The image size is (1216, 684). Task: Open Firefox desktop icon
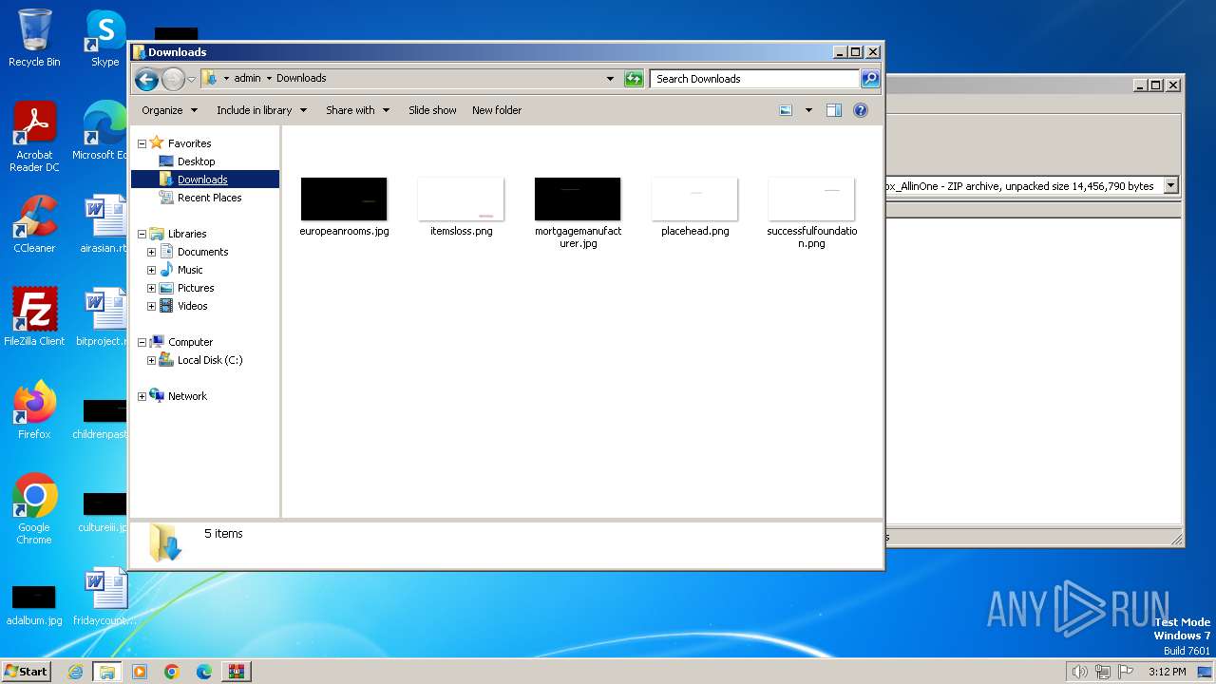(x=34, y=409)
